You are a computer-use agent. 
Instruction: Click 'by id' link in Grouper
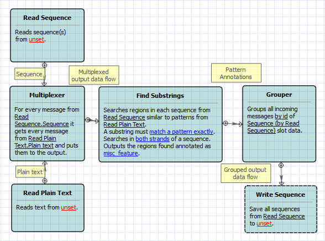pyautogui.click(x=281, y=116)
